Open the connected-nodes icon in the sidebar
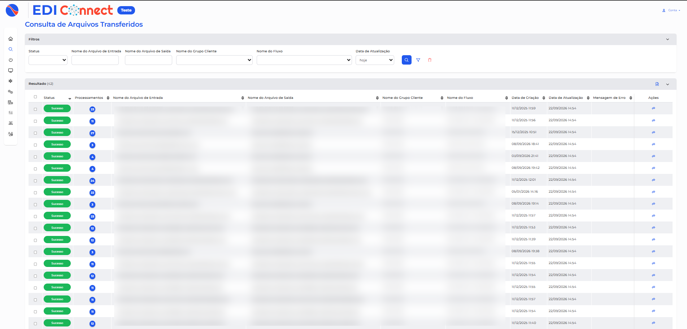This screenshot has height=329, width=687. pyautogui.click(x=10, y=81)
